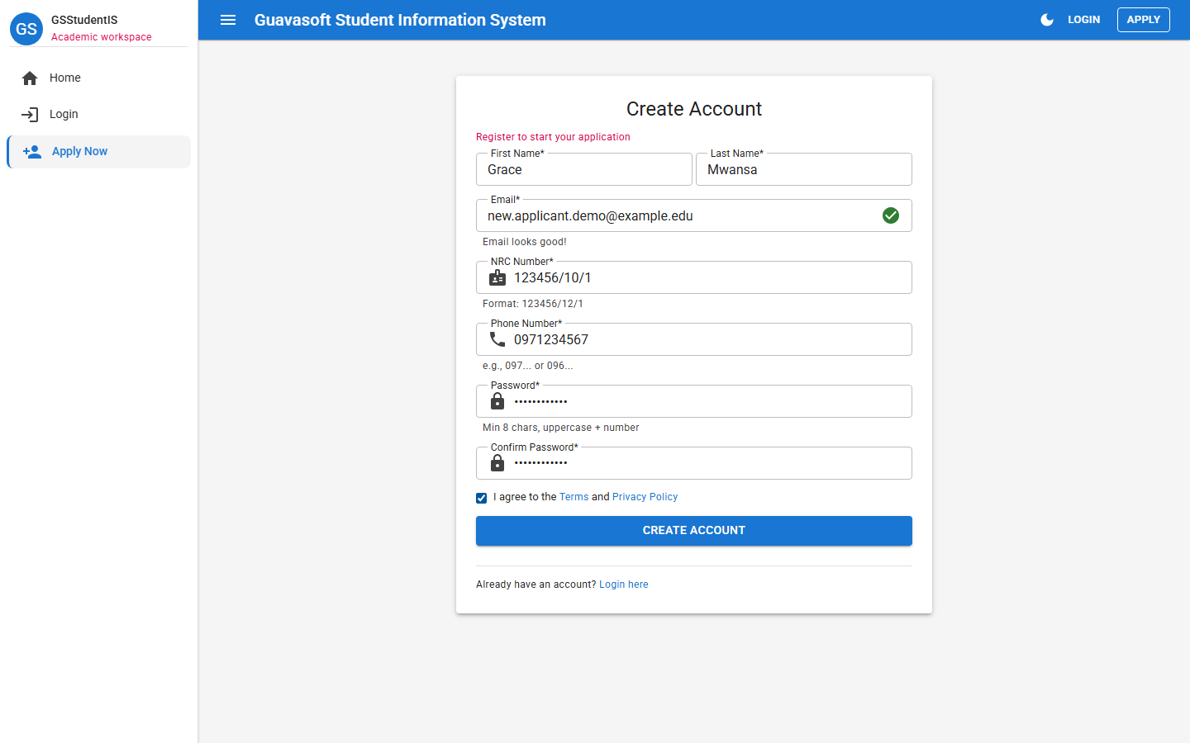Click the NRC Number input field
The width and height of the screenshot is (1190, 743).
pyautogui.click(x=694, y=277)
